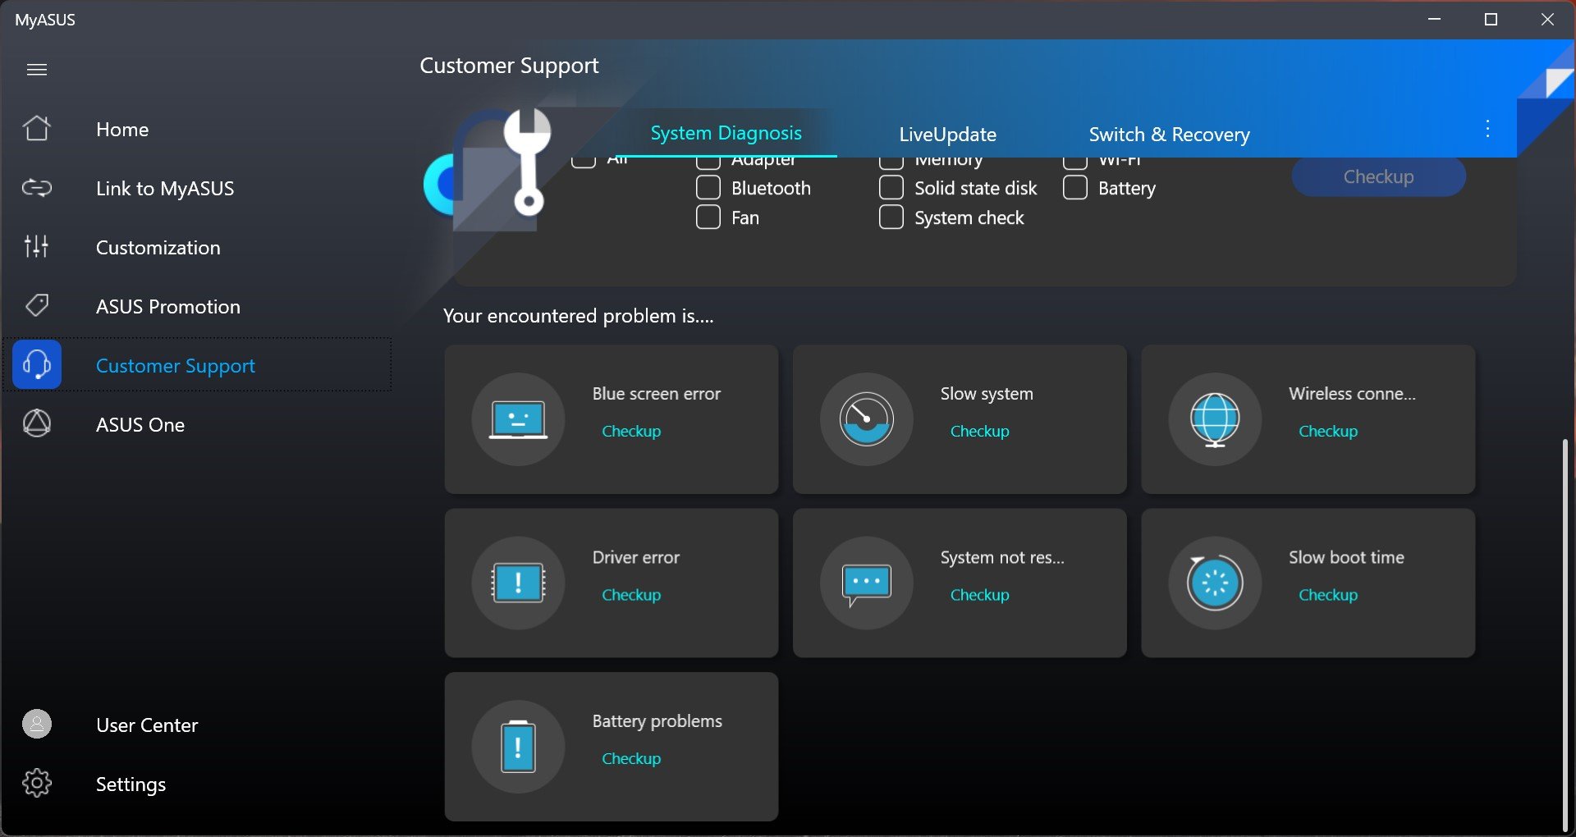Toggle the hamburger navigation menu
This screenshot has width=1576, height=837.
click(x=37, y=70)
